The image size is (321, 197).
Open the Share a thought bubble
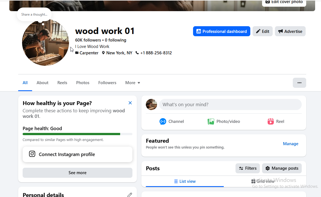click(x=34, y=14)
